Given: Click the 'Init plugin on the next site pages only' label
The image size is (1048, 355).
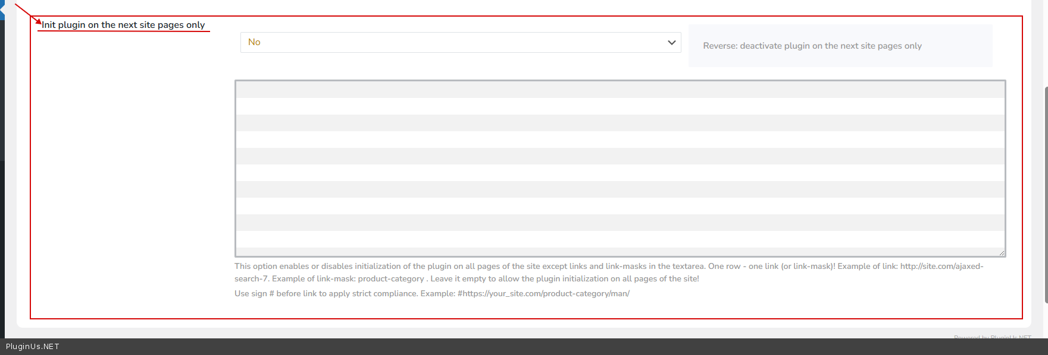Looking at the screenshot, I should pyautogui.click(x=123, y=25).
